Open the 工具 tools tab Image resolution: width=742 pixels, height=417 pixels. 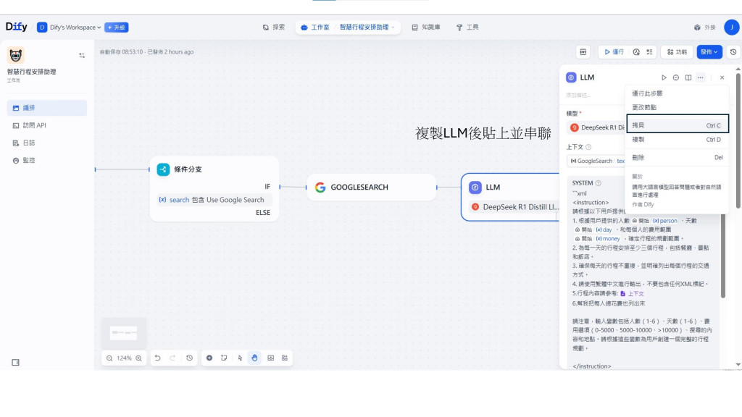[x=467, y=28]
